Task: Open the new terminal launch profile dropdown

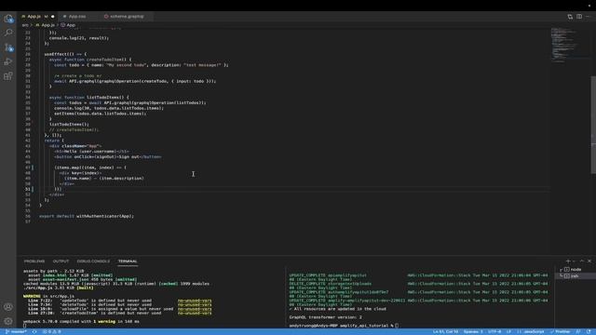Action: pyautogui.click(x=574, y=261)
